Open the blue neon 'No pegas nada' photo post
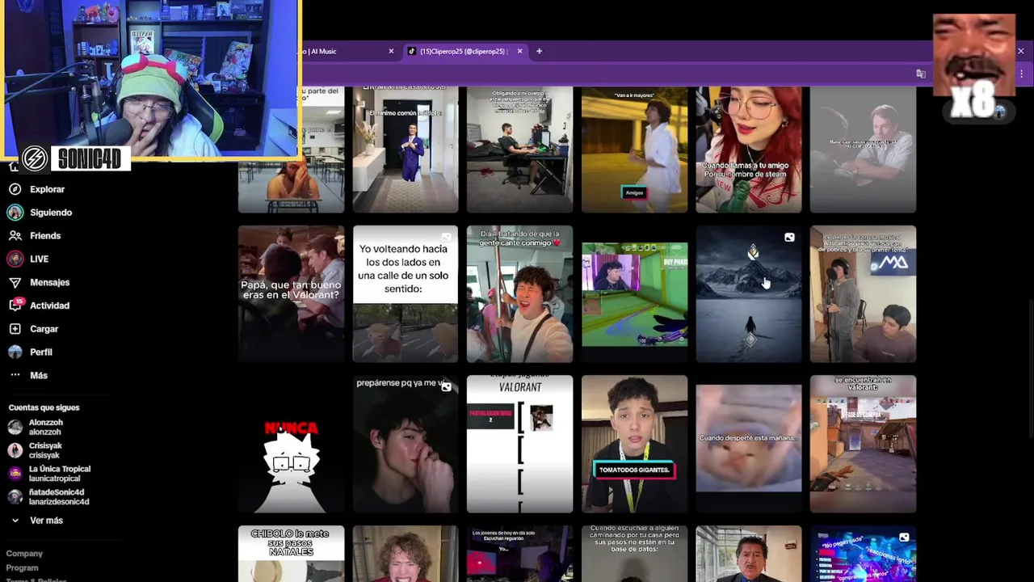Screen dimensions: 1034x582 point(863,554)
